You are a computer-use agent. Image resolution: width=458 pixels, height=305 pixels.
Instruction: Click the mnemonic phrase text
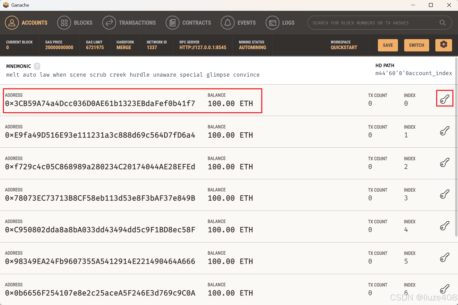pos(133,75)
